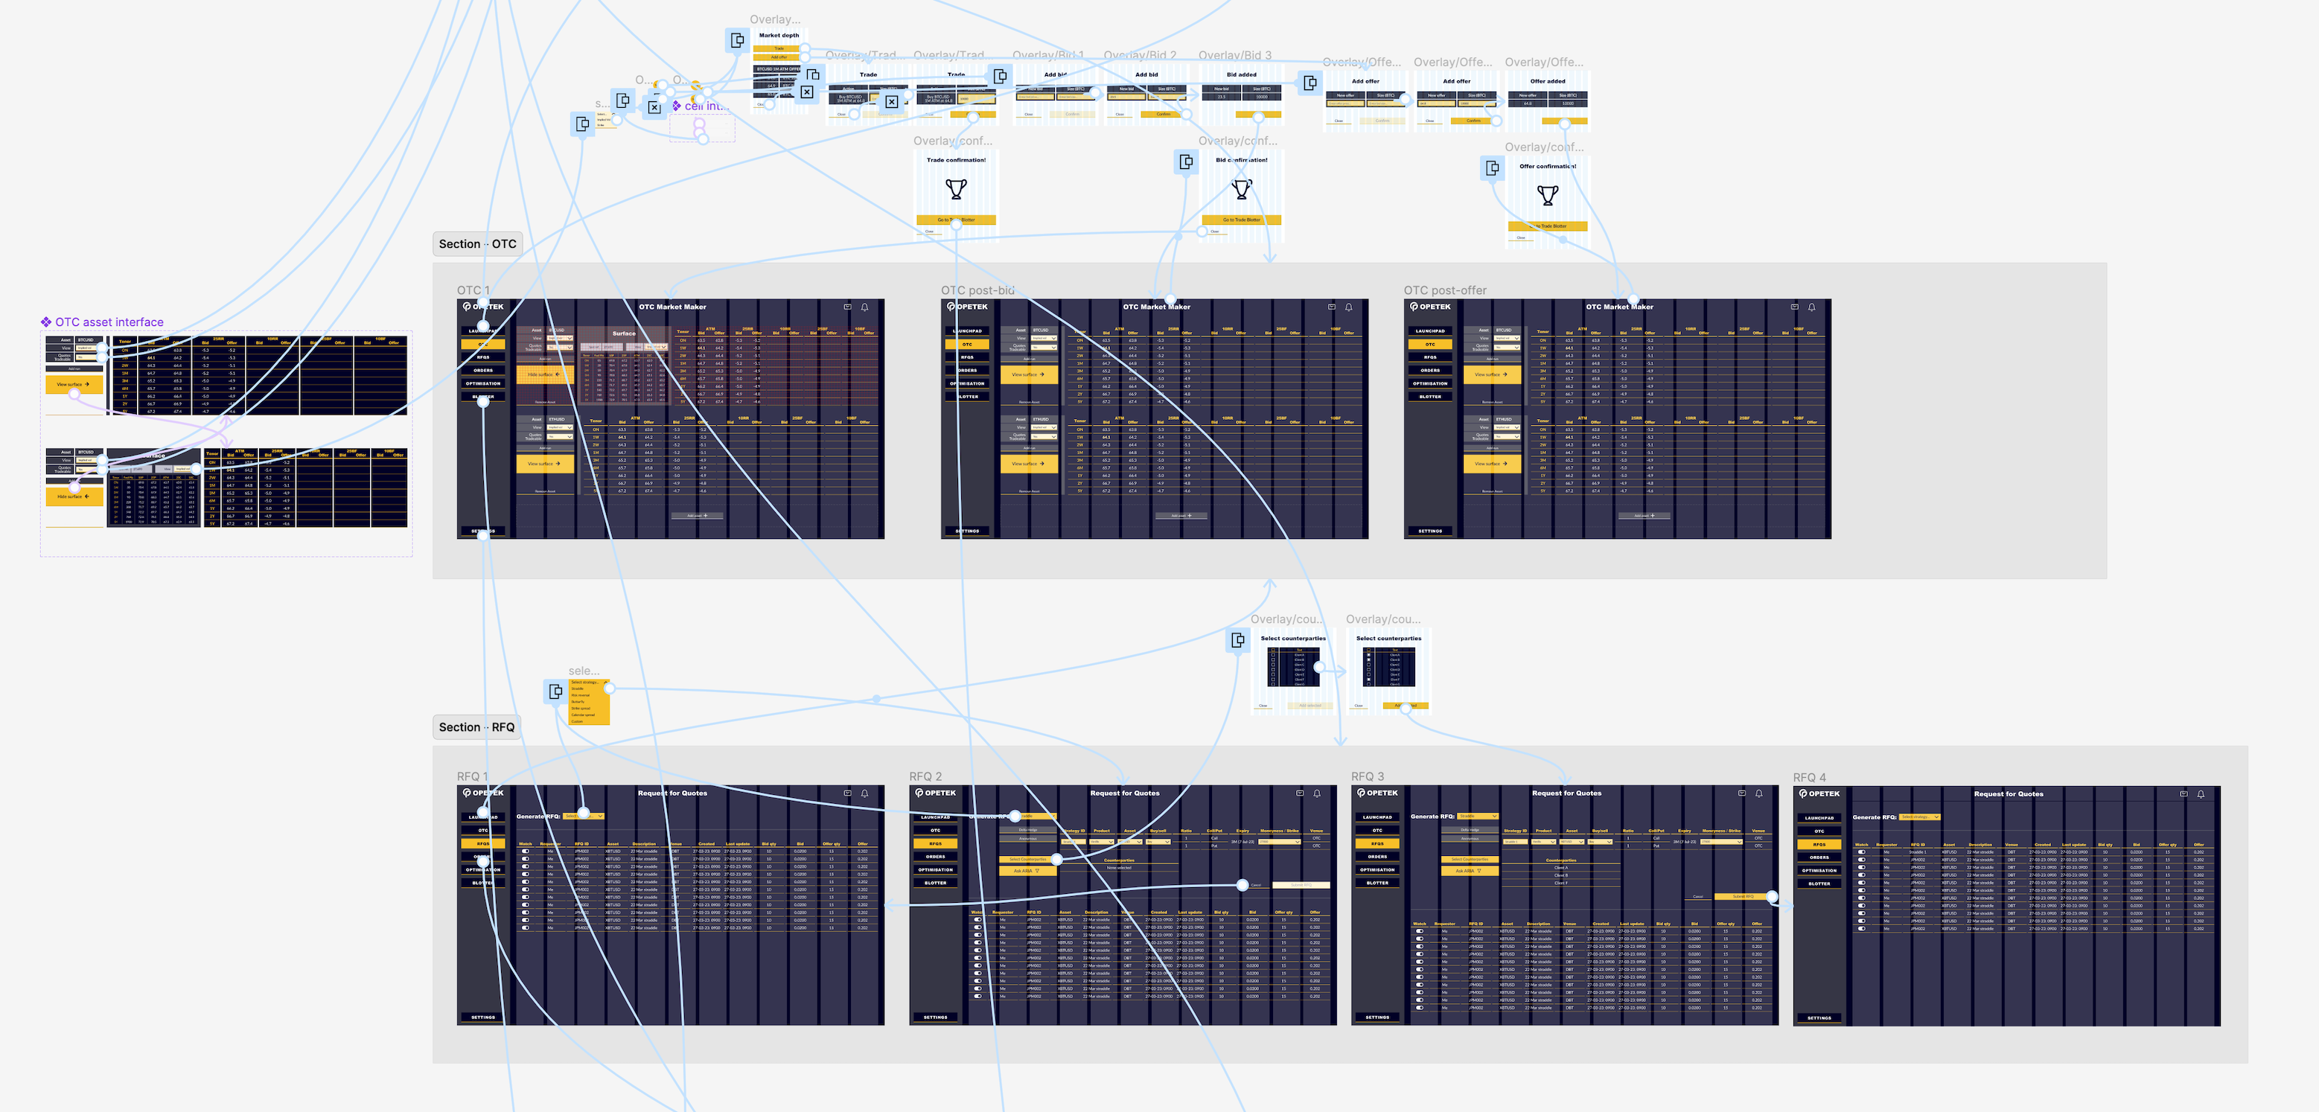This screenshot has height=1112, width=2319.
Task: Toggle first Watch switch in RFQ 4 table
Action: [1862, 851]
